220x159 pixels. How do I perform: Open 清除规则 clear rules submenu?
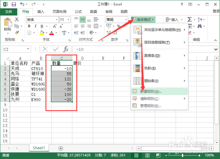[160, 99]
